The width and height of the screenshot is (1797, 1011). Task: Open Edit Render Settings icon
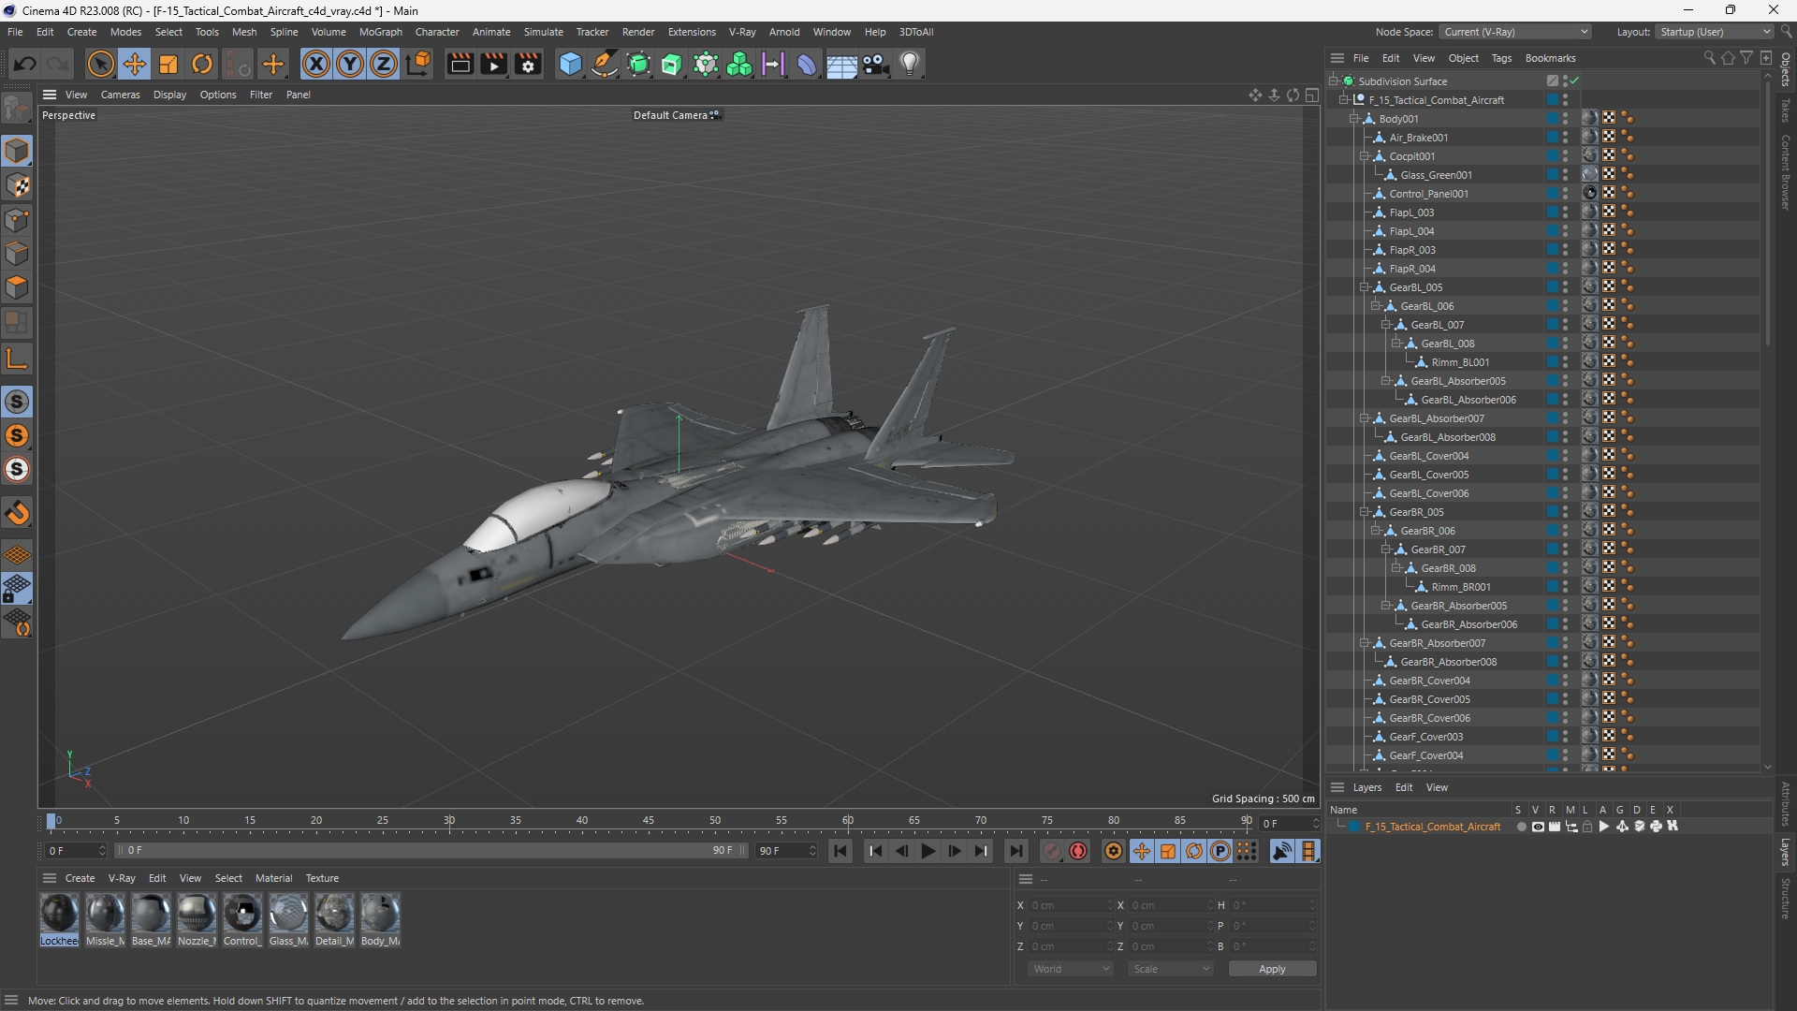click(x=528, y=64)
